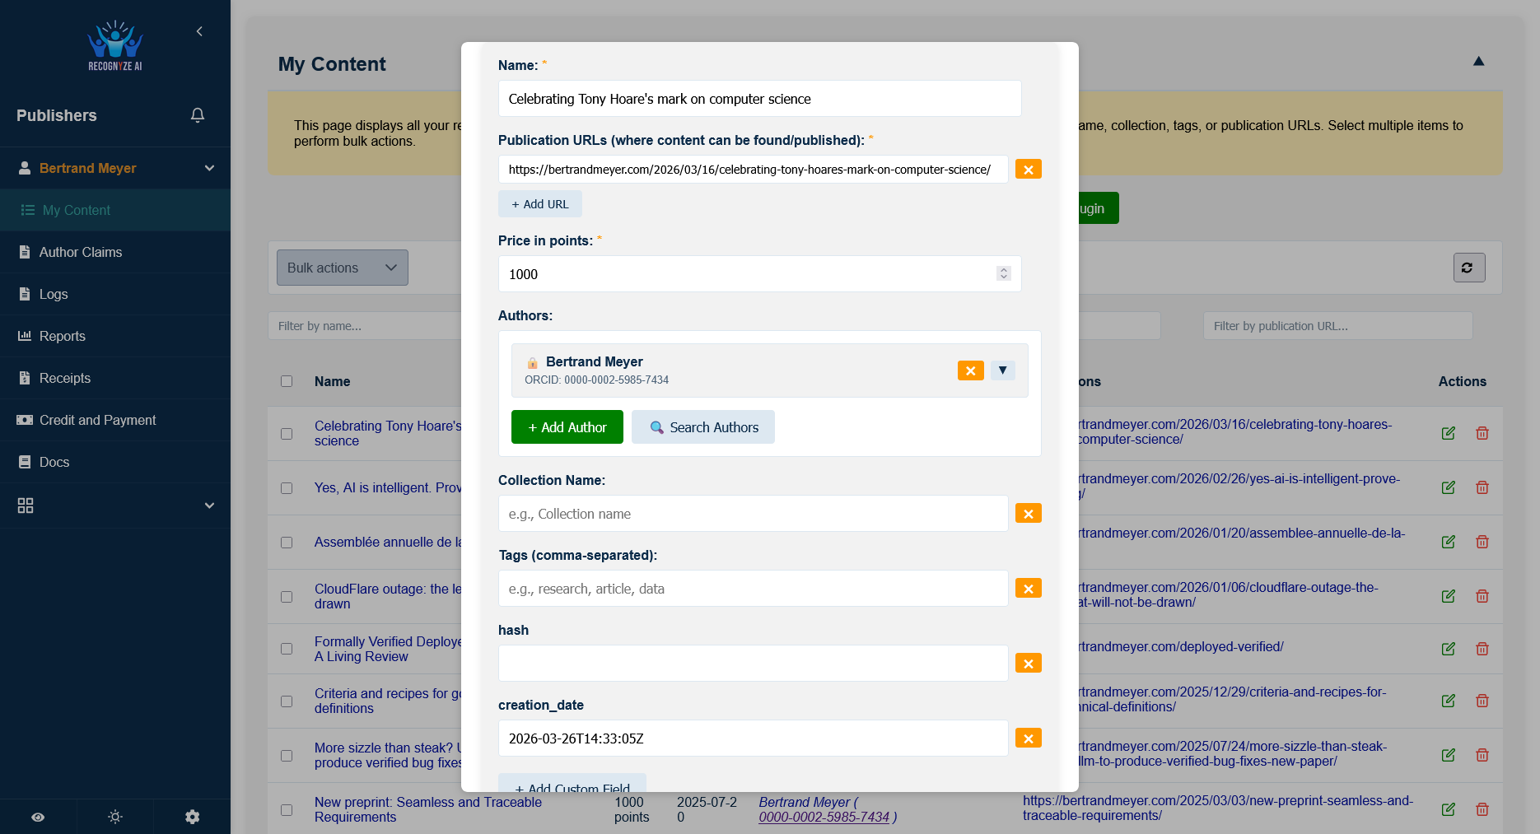1540x834 pixels.
Task: Expand the grid apps menu in sidebar
Action: [115, 506]
